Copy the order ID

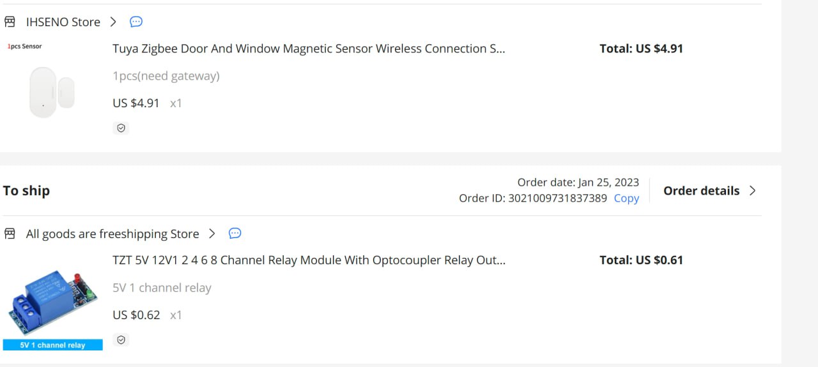pyautogui.click(x=626, y=198)
